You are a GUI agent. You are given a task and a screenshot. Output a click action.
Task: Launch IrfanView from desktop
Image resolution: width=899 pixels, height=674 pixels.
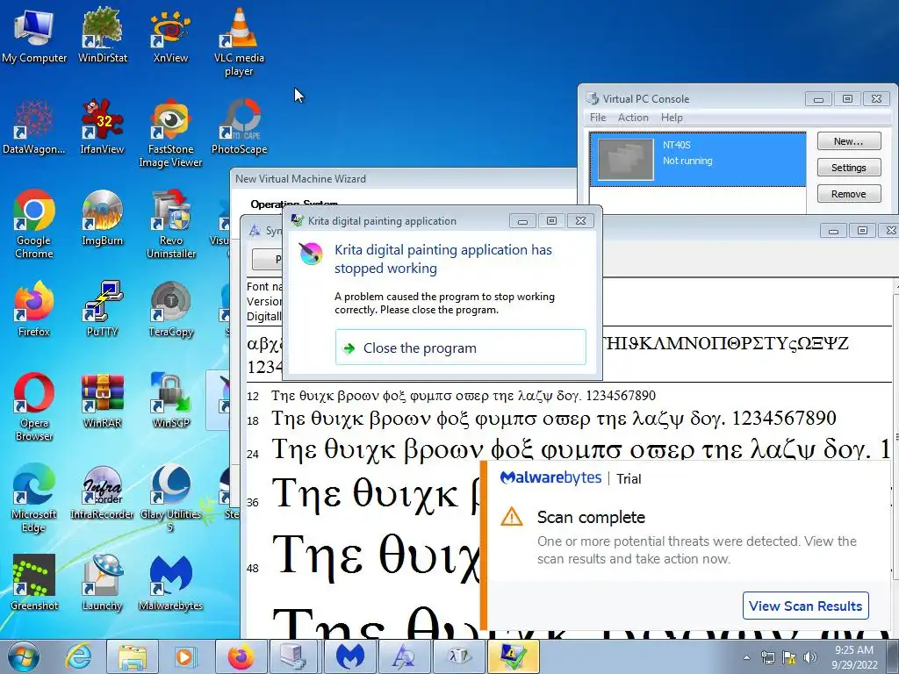[x=102, y=127]
